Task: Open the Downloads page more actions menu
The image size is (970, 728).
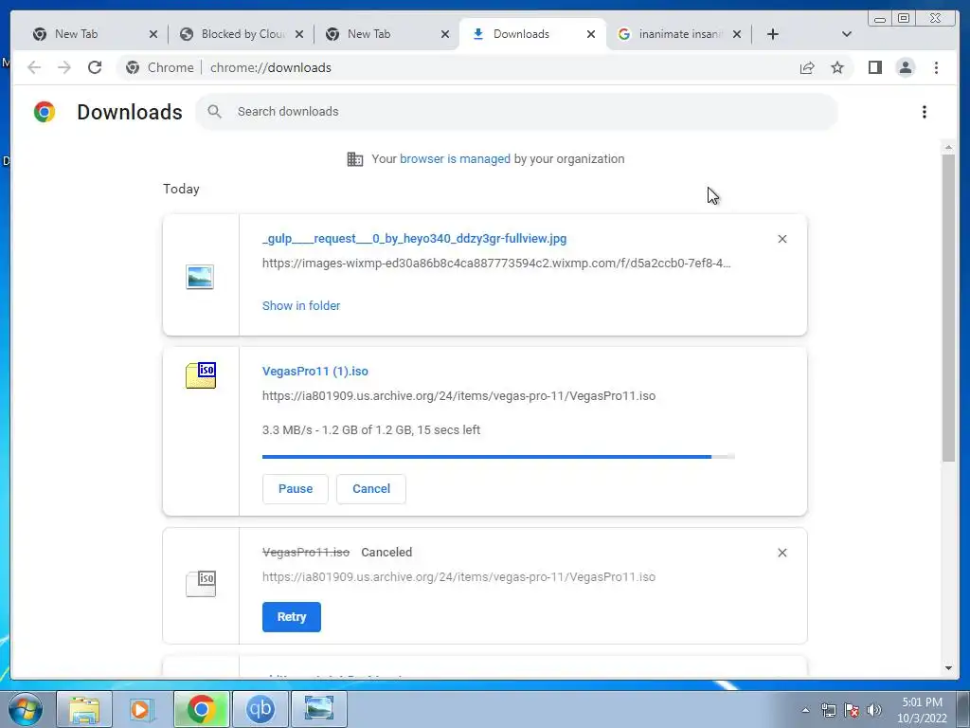Action: (x=925, y=112)
